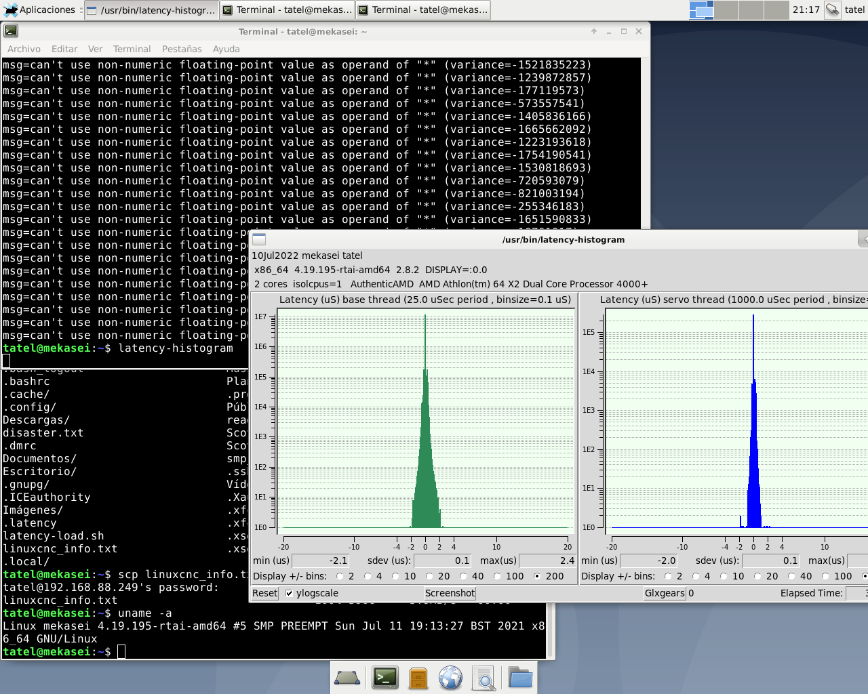Open the terminal emulator from the dock

(385, 678)
